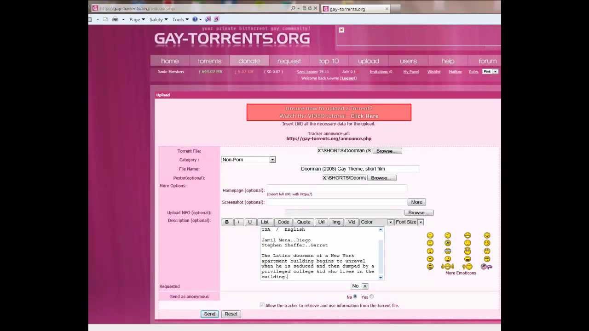This screenshot has width=589, height=331.
Task: Expand the browser Tools menu
Action: (180, 19)
